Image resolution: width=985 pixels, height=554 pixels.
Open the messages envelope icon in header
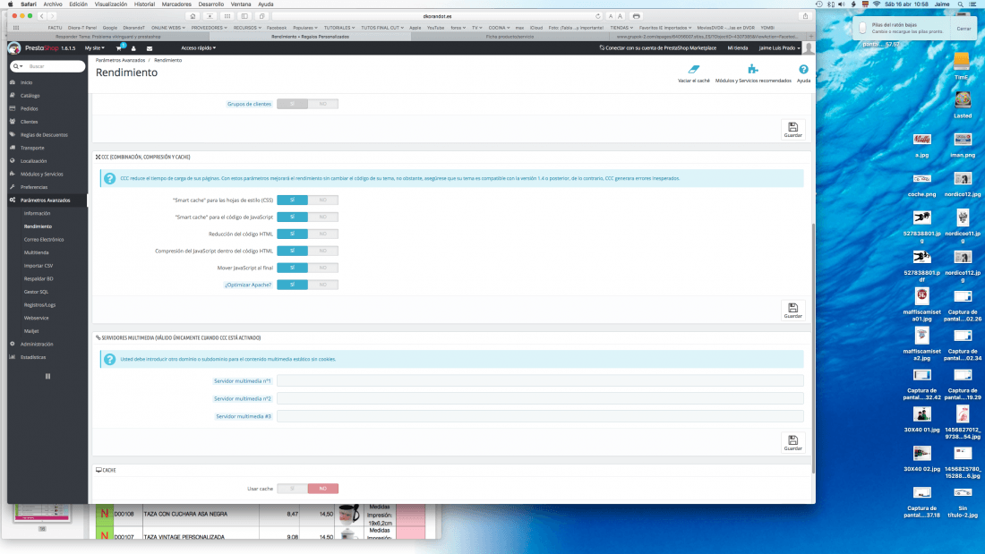pyautogui.click(x=150, y=48)
